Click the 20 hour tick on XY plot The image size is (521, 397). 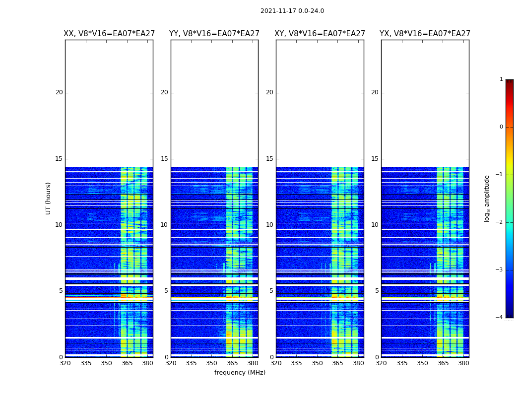pos(269,92)
